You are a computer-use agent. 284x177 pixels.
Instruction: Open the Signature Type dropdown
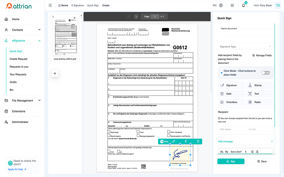[245, 47]
